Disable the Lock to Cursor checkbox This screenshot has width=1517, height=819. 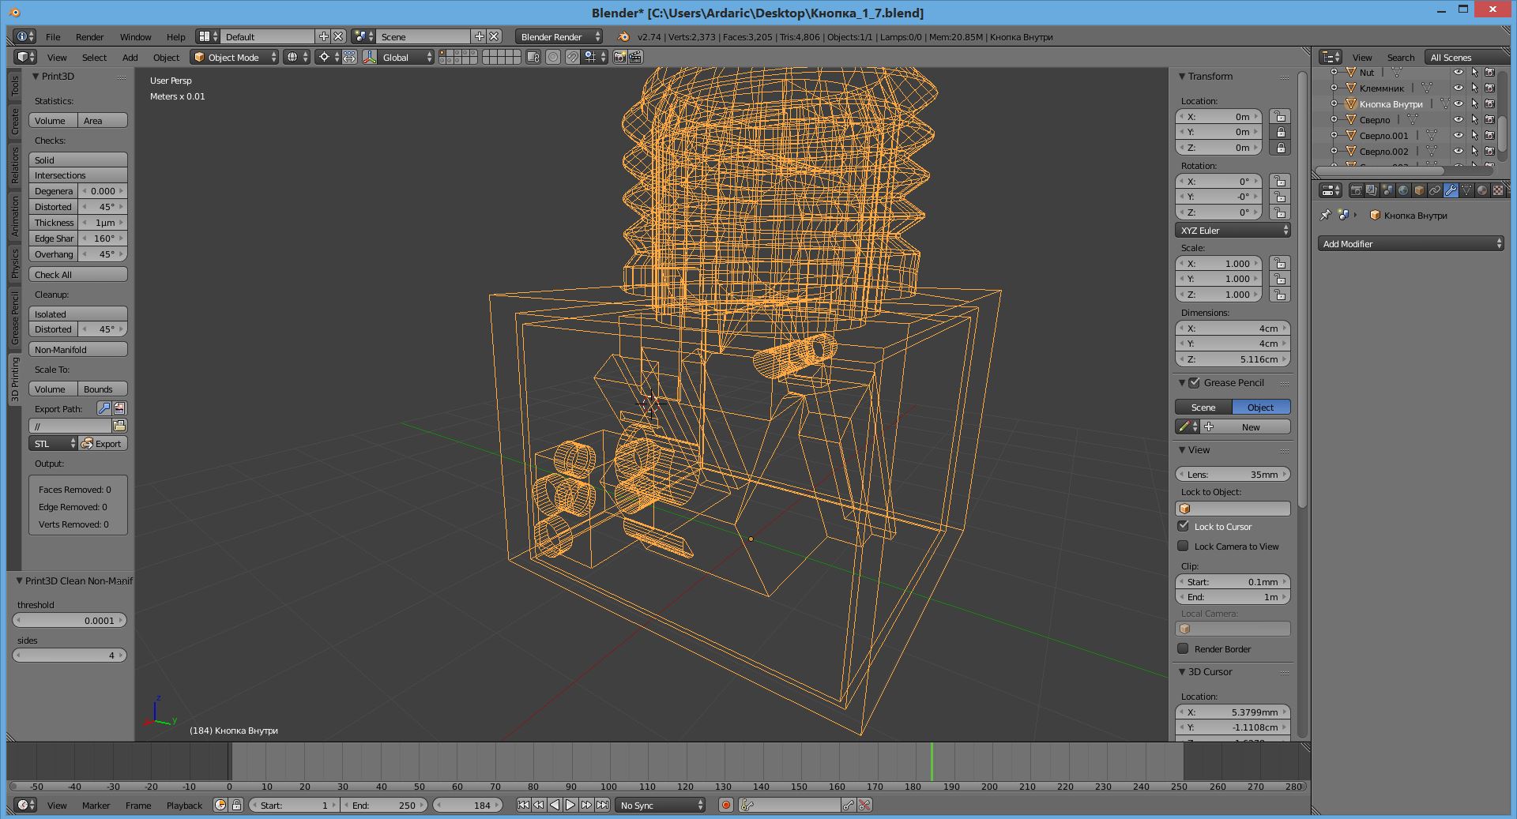[1184, 526]
